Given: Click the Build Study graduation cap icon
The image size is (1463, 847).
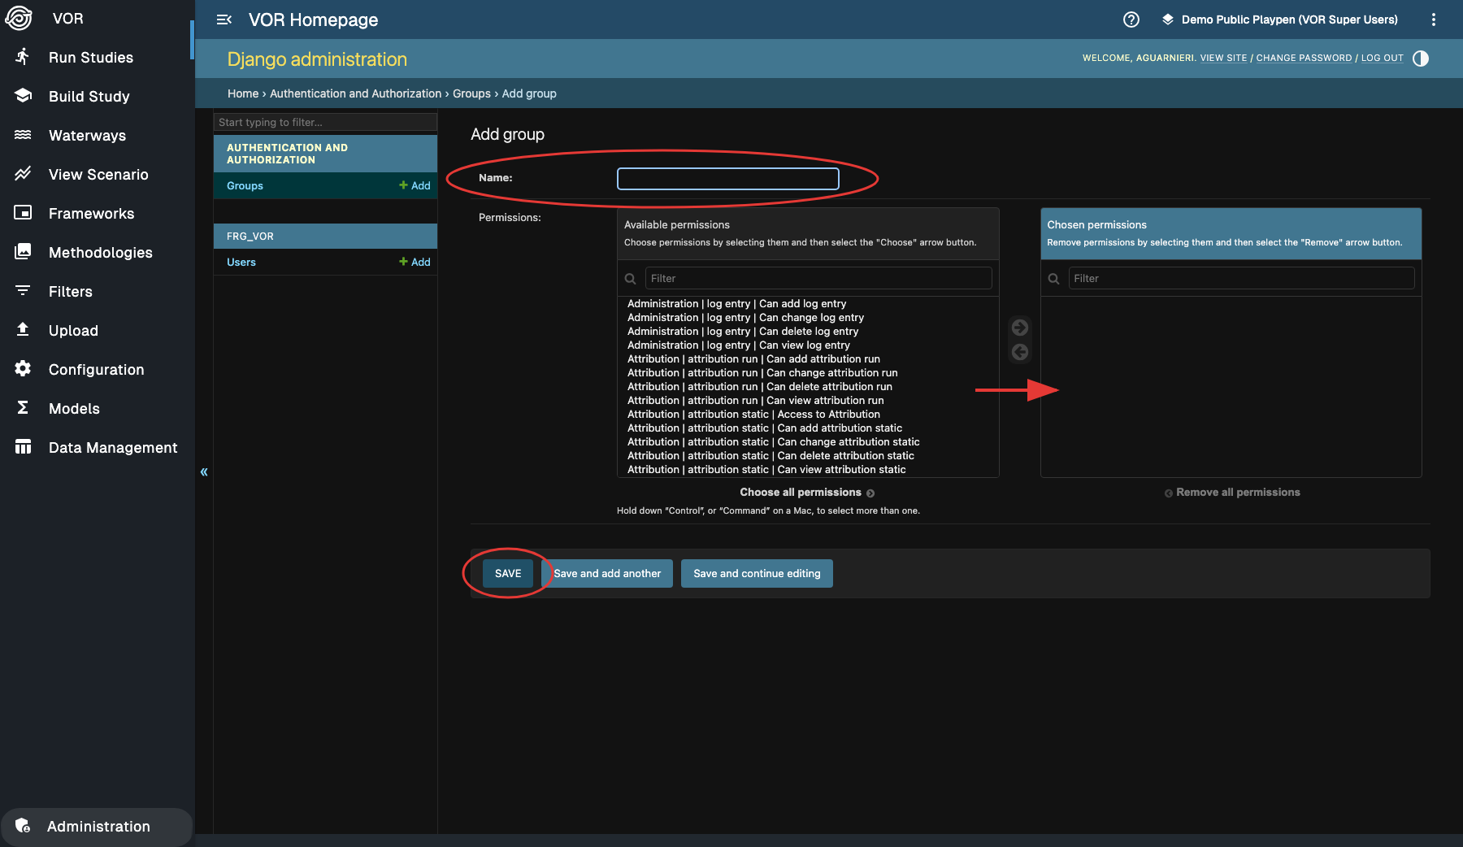Looking at the screenshot, I should pos(23,96).
